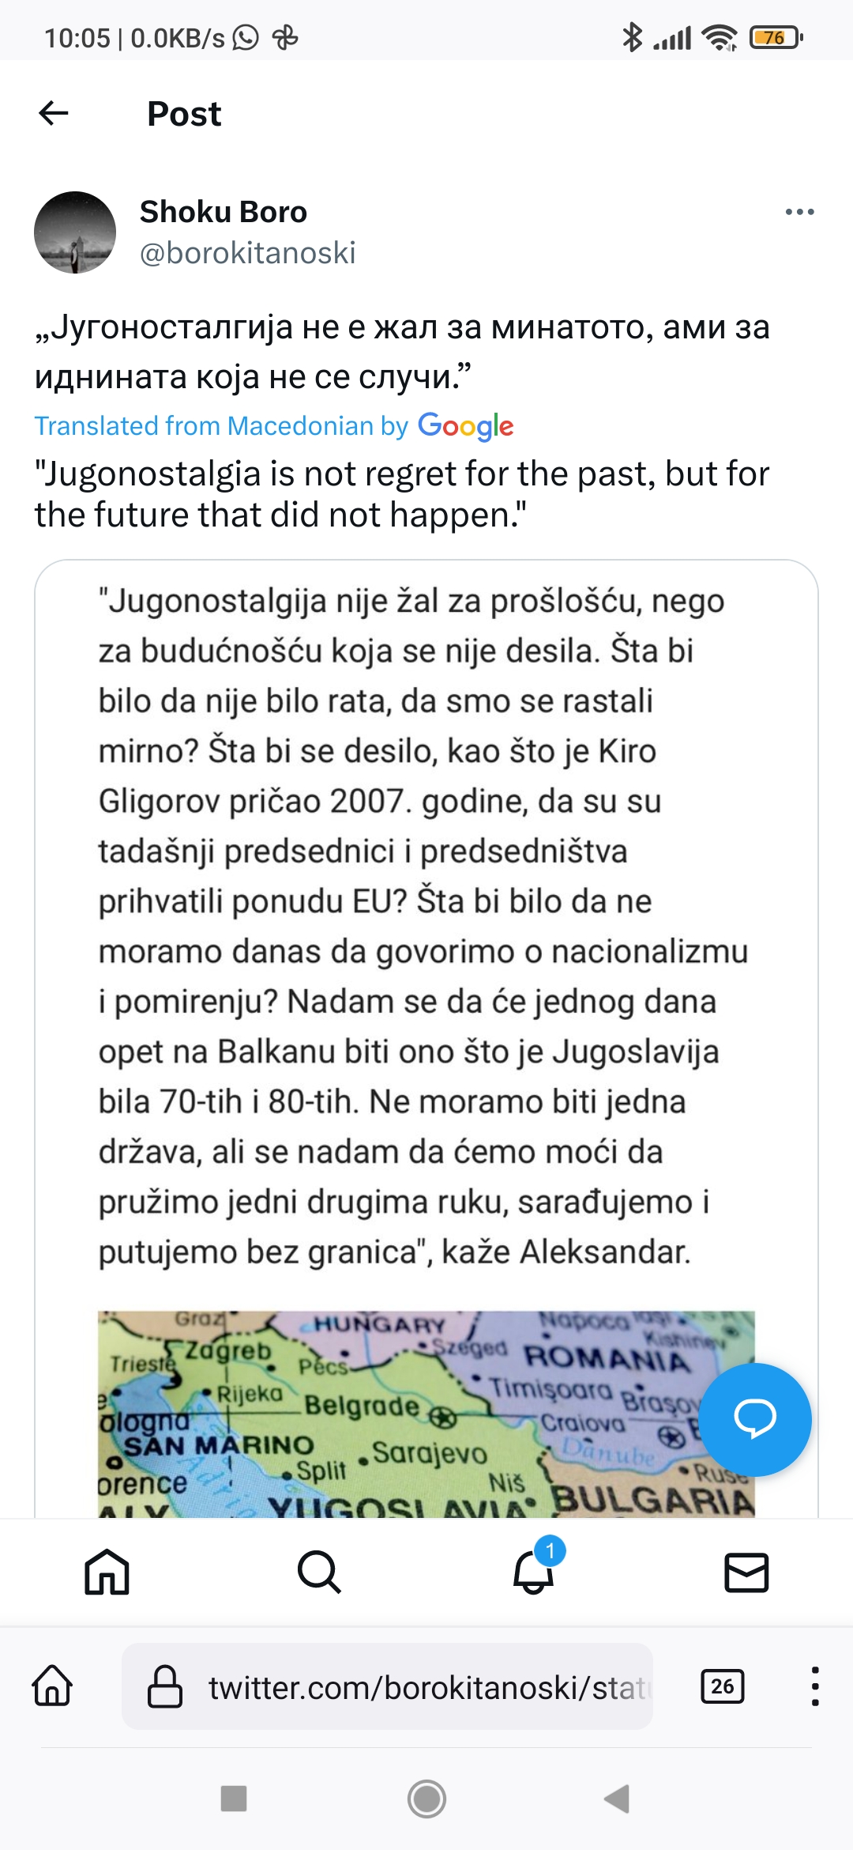Tap the blue floating reply bubble button
This screenshot has width=853, height=1850.
pos(754,1419)
